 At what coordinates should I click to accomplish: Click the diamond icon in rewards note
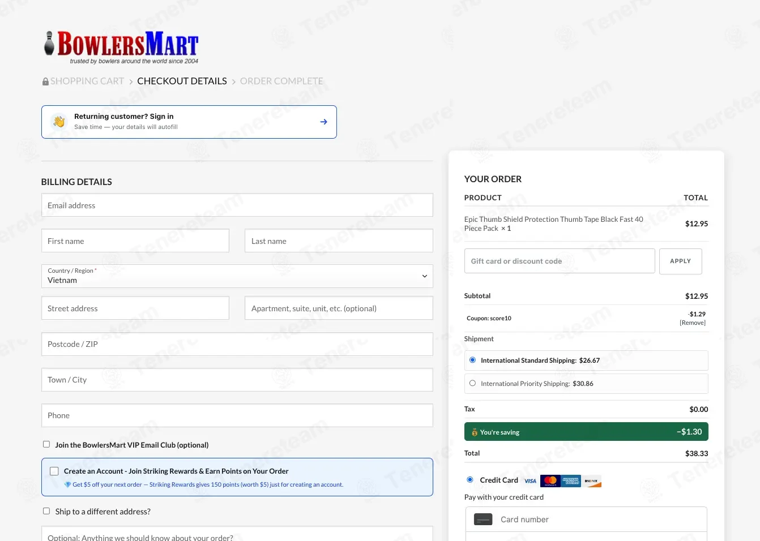click(x=67, y=484)
